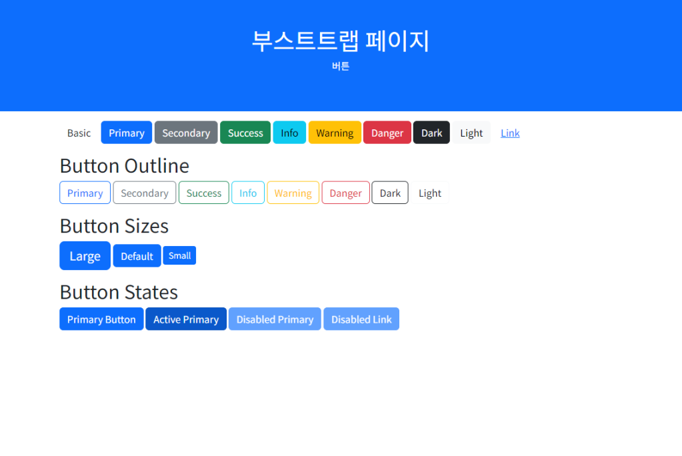Open the underlined Link button

pos(510,133)
